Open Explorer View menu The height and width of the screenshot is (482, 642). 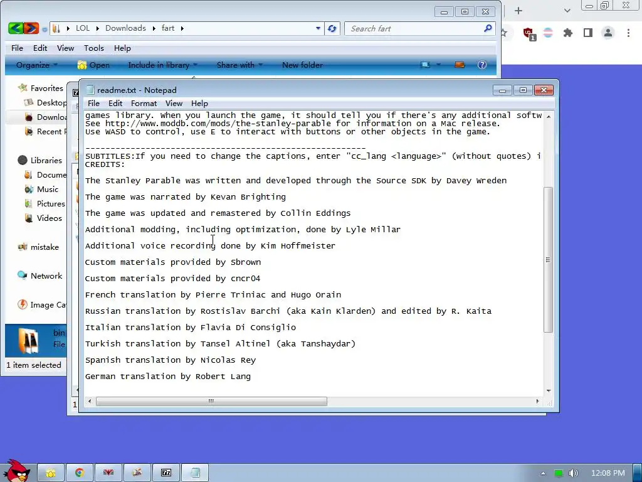[65, 48]
